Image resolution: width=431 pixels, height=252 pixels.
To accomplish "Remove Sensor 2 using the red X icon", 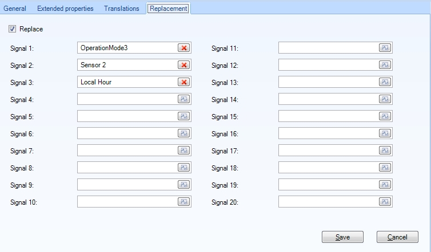I will pos(184,65).
